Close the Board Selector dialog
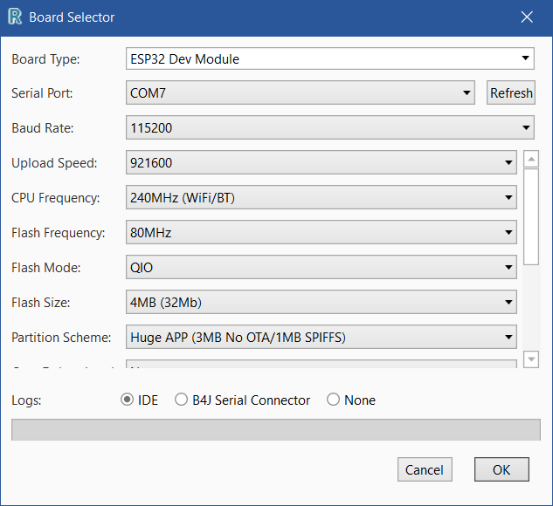553x506 pixels. (x=527, y=17)
